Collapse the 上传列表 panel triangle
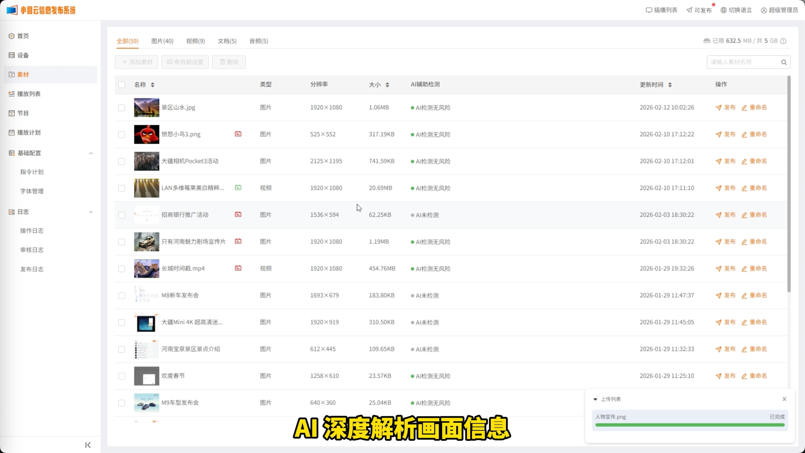 coord(595,399)
